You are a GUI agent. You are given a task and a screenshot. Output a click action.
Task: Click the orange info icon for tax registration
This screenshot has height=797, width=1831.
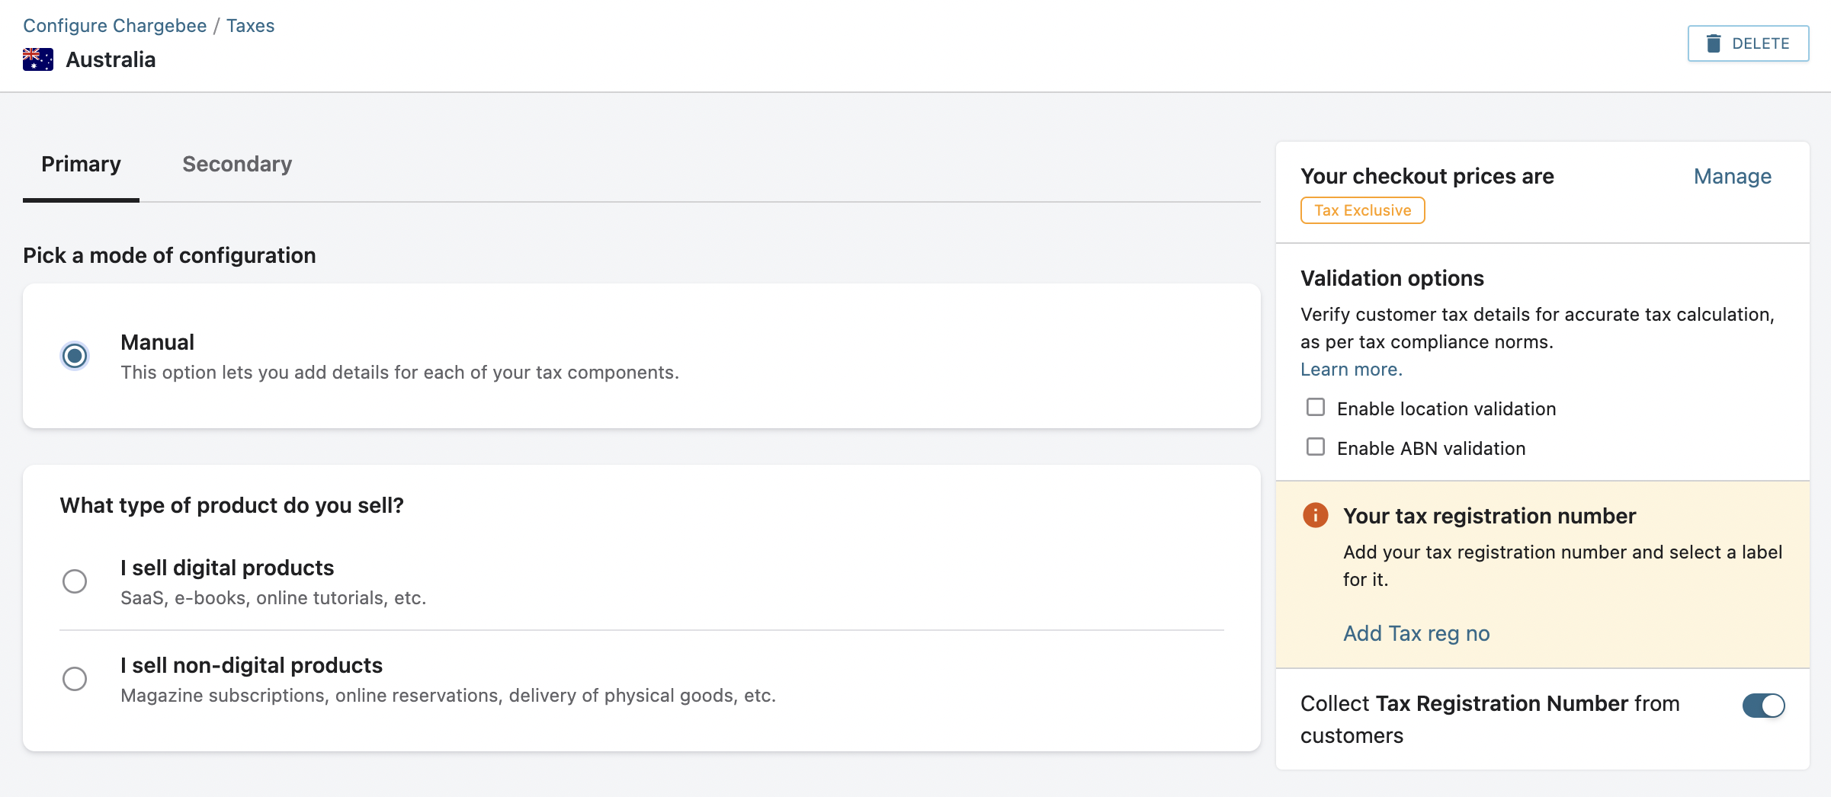(x=1315, y=516)
